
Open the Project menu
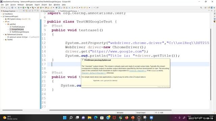click(x=44, y=5)
